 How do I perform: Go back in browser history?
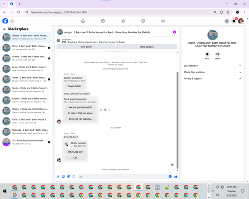coord(4,12)
